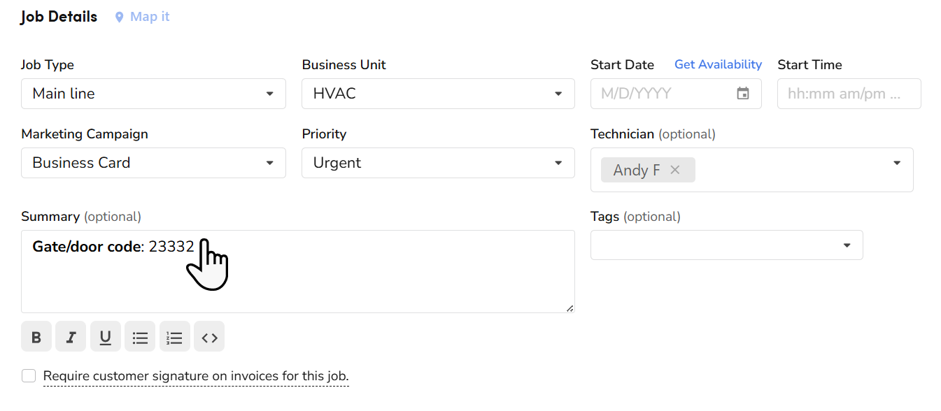Click the Get Availability link
Viewport: 941px width, 411px height.
(x=718, y=64)
